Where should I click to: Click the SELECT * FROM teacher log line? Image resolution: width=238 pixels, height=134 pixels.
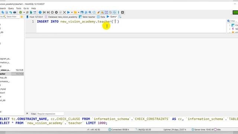pos(54,123)
